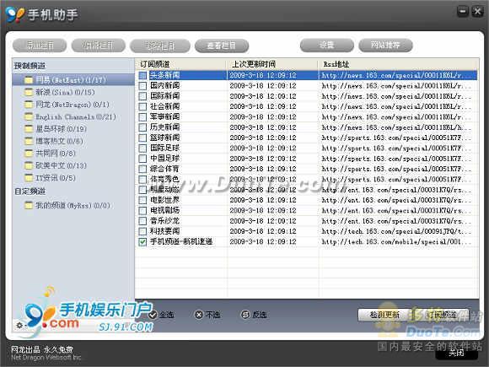489x367 pixels.
Task: Open the 设置 settings button
Action: click(327, 46)
